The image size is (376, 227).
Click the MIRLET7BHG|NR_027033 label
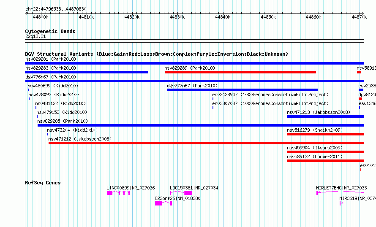(x=341, y=188)
